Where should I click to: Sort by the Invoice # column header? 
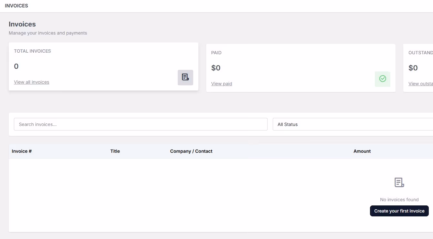[x=22, y=151]
